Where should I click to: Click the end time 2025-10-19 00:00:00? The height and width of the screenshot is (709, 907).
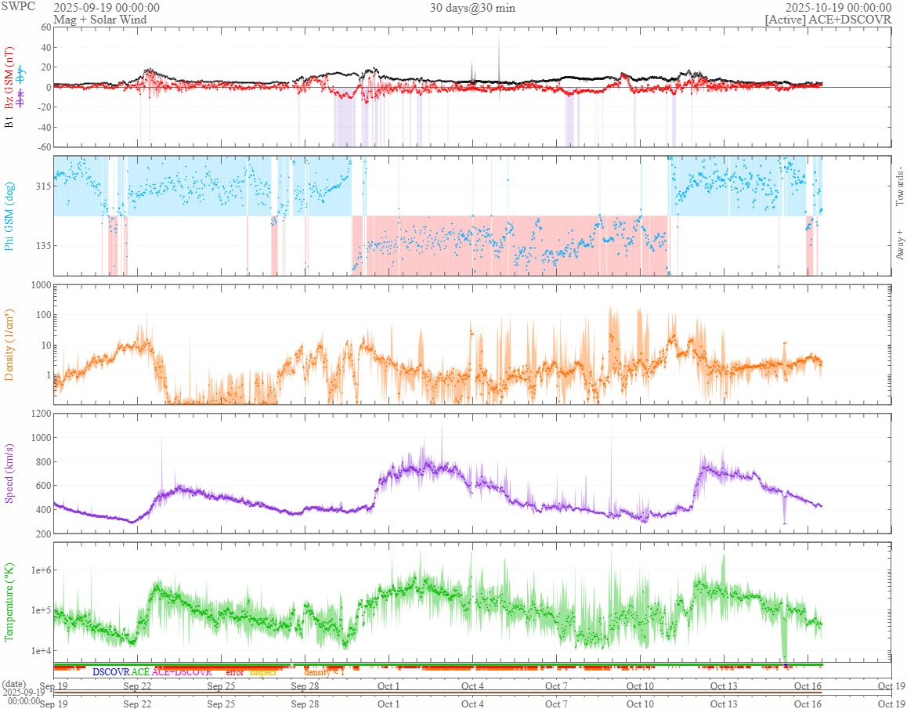point(838,8)
